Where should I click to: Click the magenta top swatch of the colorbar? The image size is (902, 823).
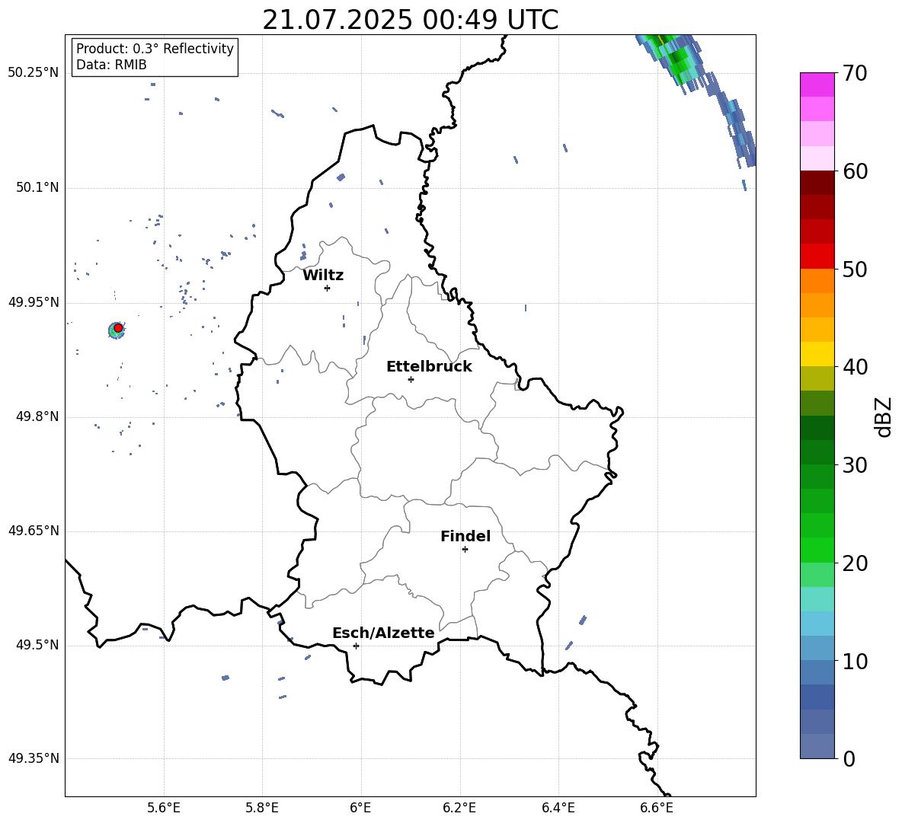817,85
